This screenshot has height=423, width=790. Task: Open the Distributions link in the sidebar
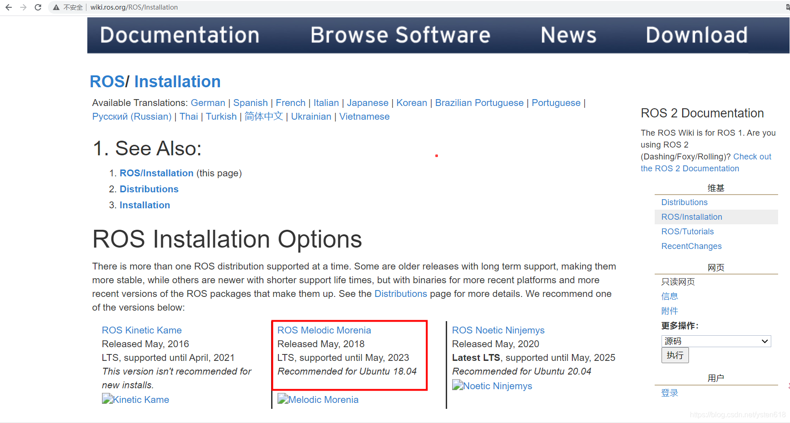pos(684,202)
